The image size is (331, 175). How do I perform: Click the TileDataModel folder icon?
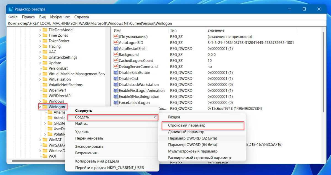click(x=45, y=30)
